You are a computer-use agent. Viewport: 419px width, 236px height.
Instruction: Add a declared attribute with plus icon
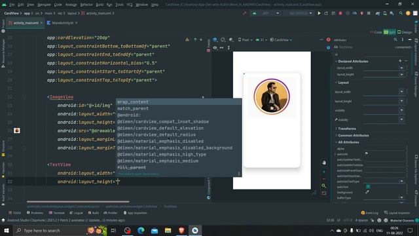click(x=400, y=61)
